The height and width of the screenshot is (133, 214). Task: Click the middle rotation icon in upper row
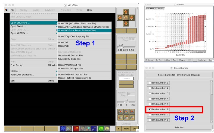(x=126, y=112)
